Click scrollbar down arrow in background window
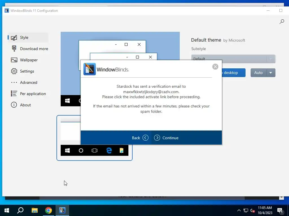Viewport: 289px width, 216px height. (x=281, y=197)
